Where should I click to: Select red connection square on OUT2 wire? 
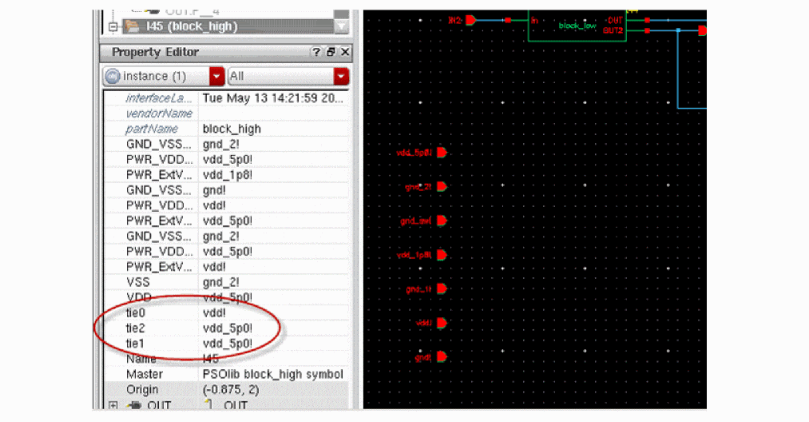pyautogui.click(x=647, y=30)
